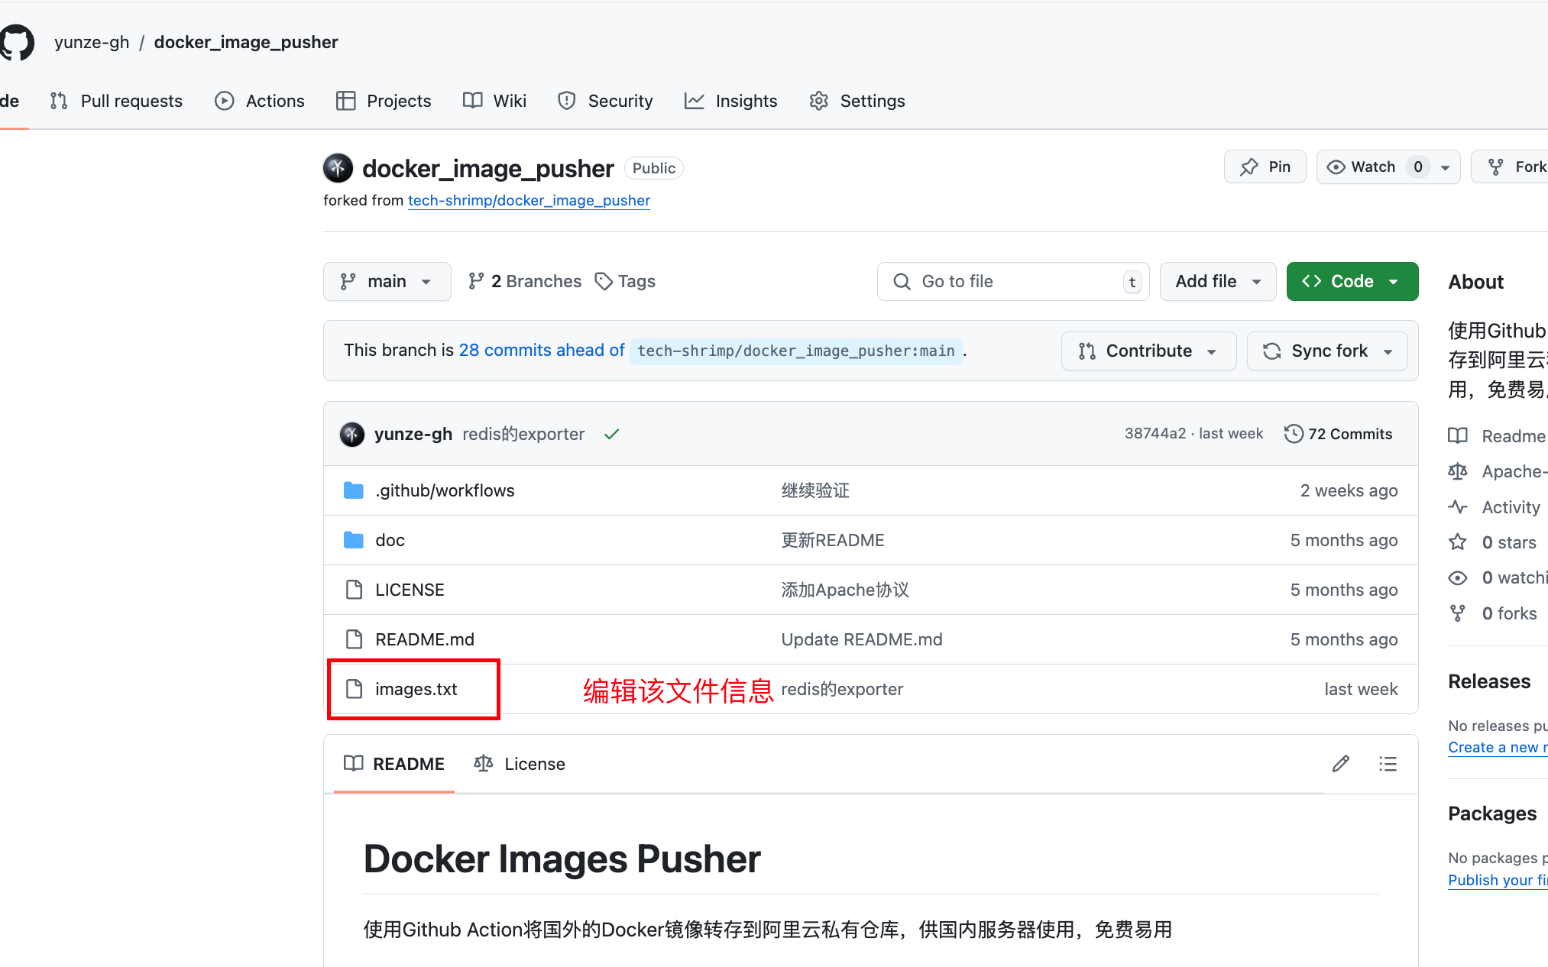Click the Go to file search field
Screen dimensions: 1548x967
pos(1012,281)
